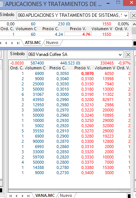This screenshot has width=136, height=198.
Task: Go to next tab arrow in ATSI panel
Action: click(12, 43)
